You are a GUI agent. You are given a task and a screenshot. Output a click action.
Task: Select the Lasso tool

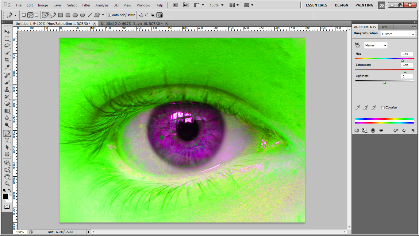(x=7, y=46)
